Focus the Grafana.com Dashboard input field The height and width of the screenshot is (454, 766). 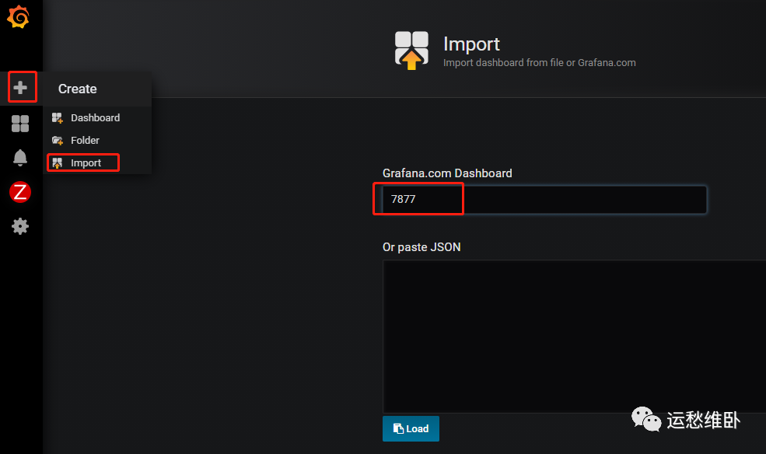pyautogui.click(x=544, y=199)
